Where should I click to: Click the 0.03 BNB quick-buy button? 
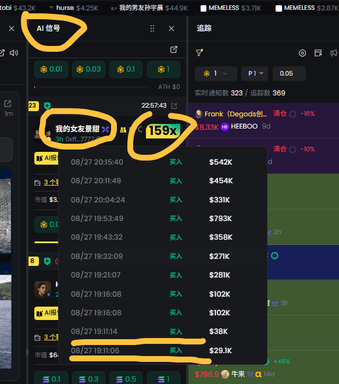tap(88, 69)
